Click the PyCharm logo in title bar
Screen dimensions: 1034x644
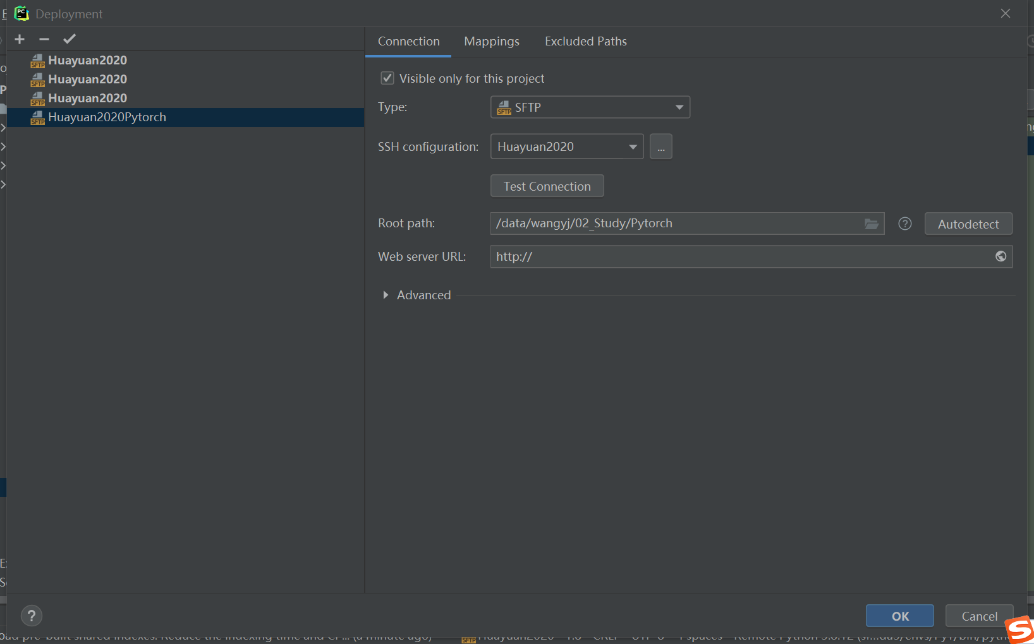21,13
